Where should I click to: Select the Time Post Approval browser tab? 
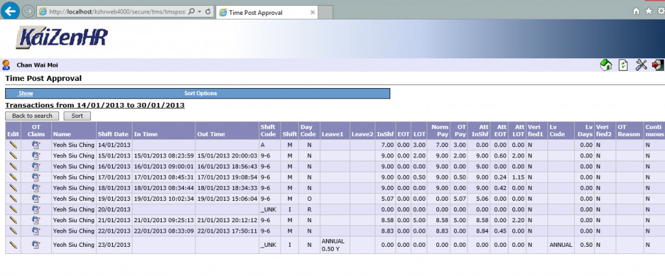click(x=257, y=12)
